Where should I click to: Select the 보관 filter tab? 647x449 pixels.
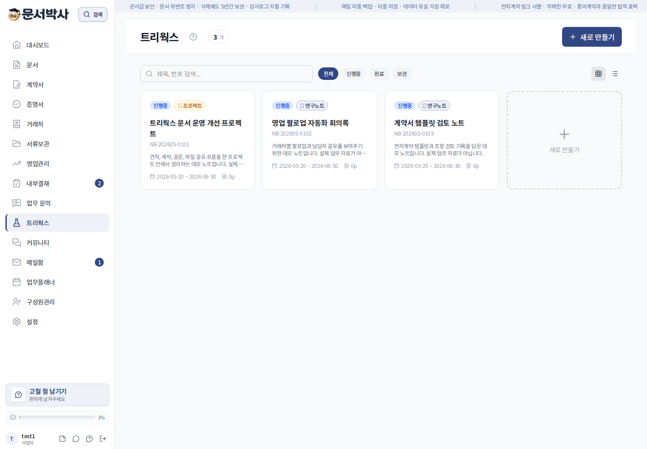coord(402,74)
